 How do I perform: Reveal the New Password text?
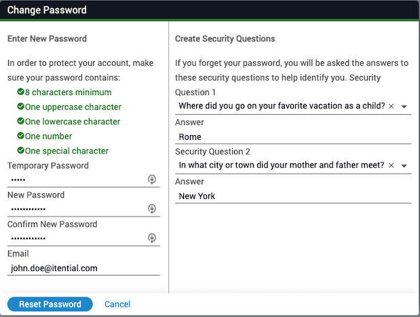152,209
